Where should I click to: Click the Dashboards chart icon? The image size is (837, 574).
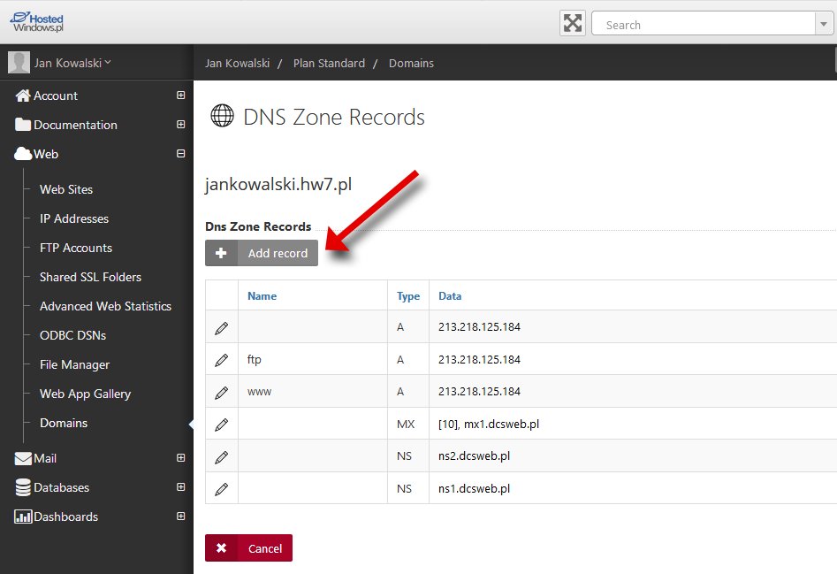tap(23, 517)
